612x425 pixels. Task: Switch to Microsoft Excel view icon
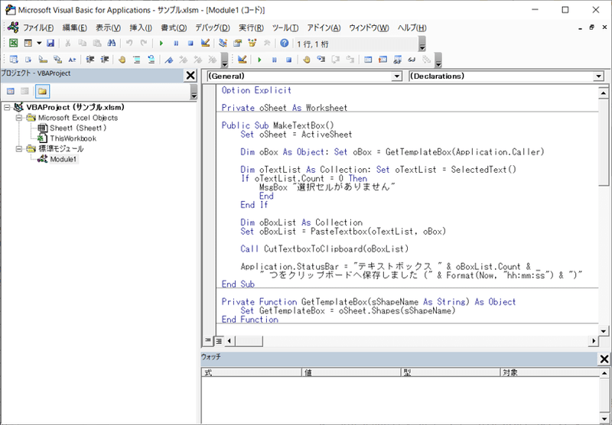click(13, 44)
